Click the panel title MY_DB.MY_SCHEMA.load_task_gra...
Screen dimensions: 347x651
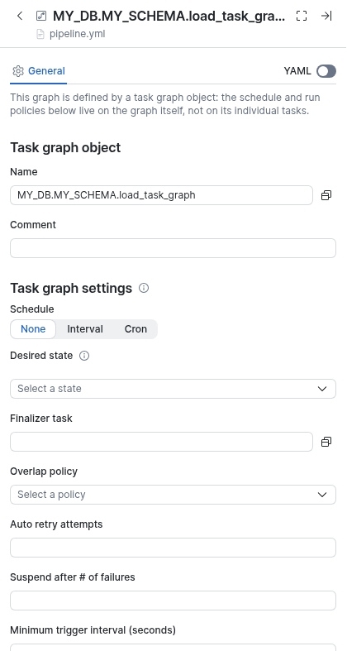tap(169, 17)
